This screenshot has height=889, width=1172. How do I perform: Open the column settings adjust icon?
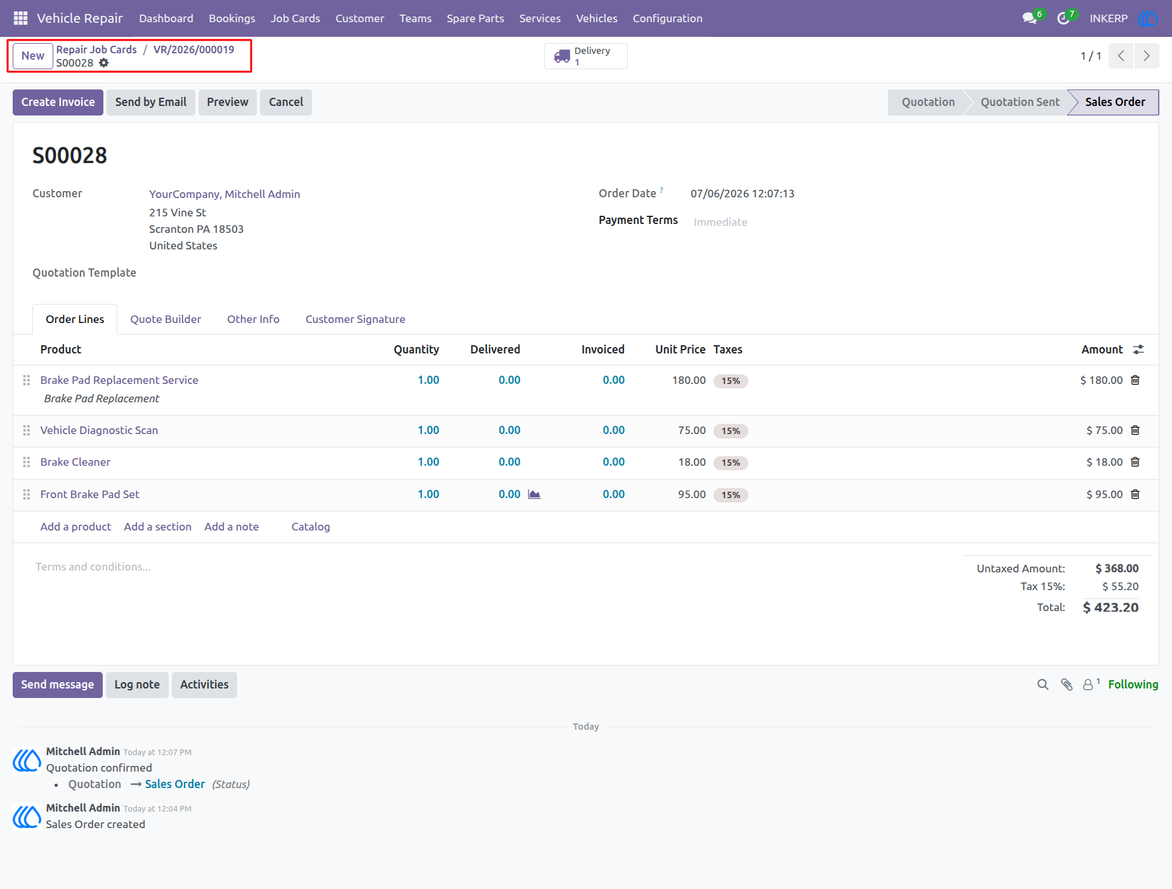(1139, 350)
